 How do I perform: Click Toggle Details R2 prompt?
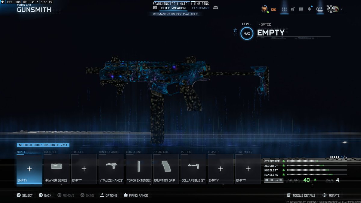point(301,195)
